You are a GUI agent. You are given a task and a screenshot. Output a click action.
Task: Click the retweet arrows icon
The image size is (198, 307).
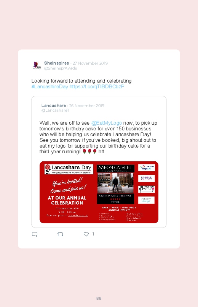click(x=60, y=234)
